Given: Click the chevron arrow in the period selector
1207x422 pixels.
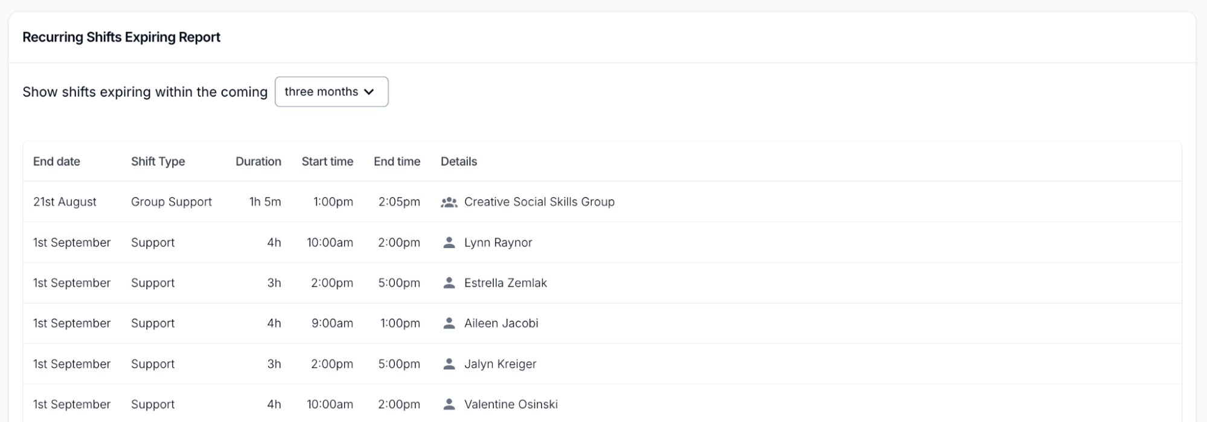Looking at the screenshot, I should pos(369,92).
